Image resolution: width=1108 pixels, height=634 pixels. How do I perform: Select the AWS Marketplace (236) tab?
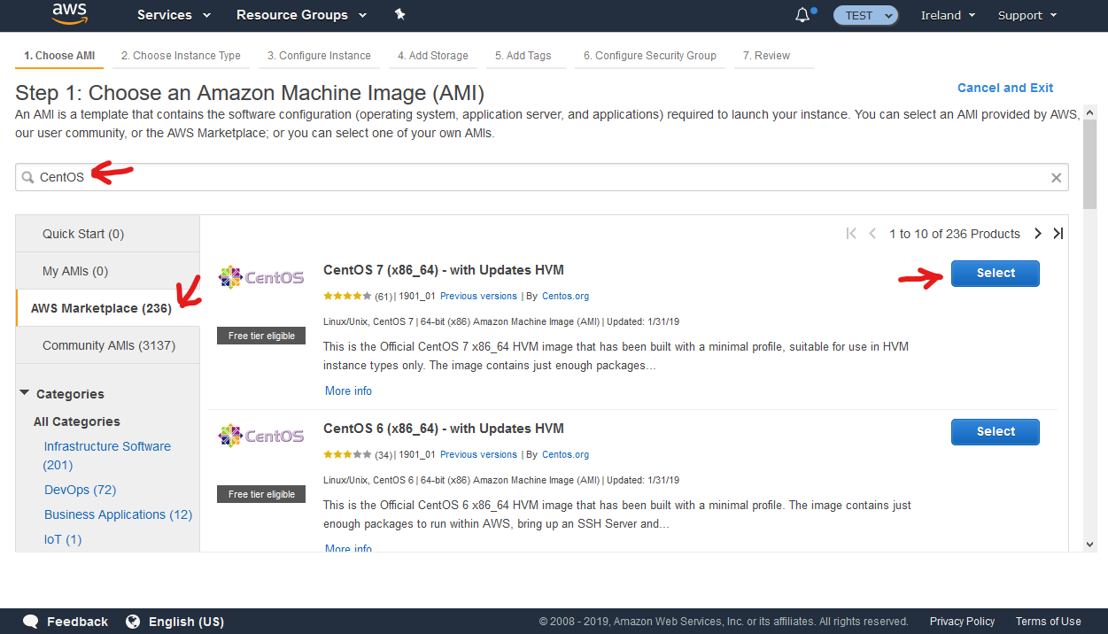pos(107,308)
